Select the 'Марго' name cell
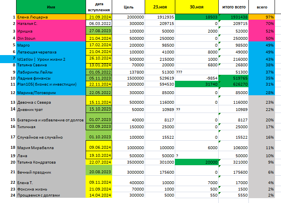The image size is (281, 203). pos(51,45)
